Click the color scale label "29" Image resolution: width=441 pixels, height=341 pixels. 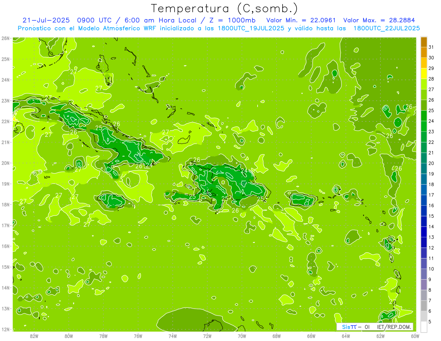tap(431, 68)
